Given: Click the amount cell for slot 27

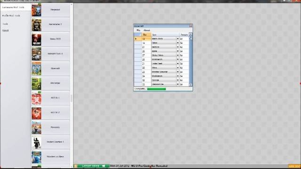Looking at the screenshot, I should tap(184, 55).
